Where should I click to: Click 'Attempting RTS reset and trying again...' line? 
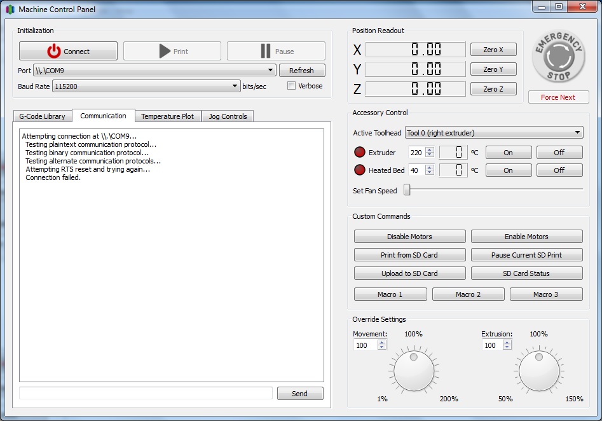[x=88, y=169]
